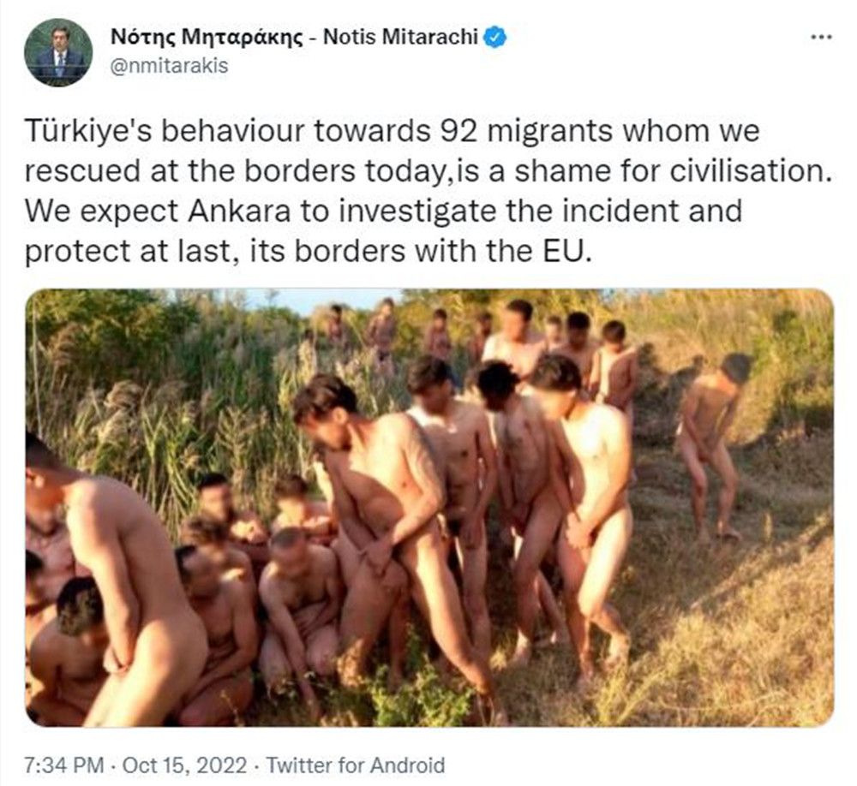Click the 7:34 PM timestamp
857x786 pixels.
(x=64, y=765)
